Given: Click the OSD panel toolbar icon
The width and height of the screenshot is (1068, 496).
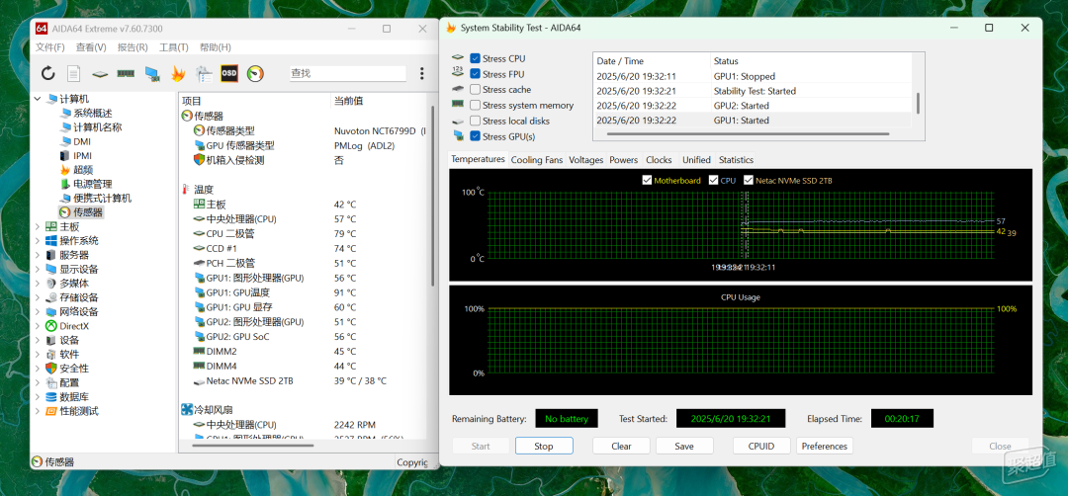Looking at the screenshot, I should coord(228,73).
